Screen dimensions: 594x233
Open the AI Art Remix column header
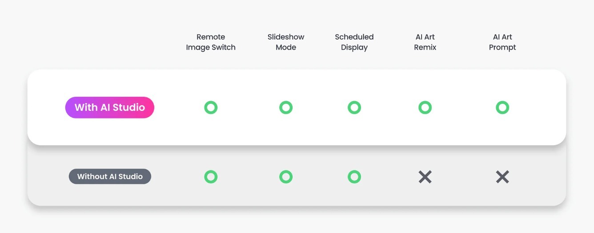coord(425,42)
